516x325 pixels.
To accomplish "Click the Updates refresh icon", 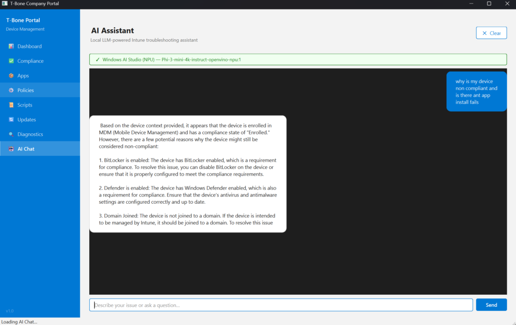I will (11, 120).
